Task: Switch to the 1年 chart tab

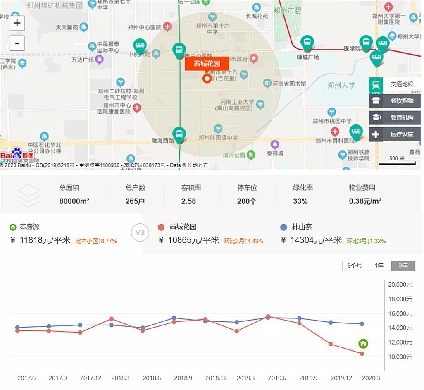Action: point(378,266)
